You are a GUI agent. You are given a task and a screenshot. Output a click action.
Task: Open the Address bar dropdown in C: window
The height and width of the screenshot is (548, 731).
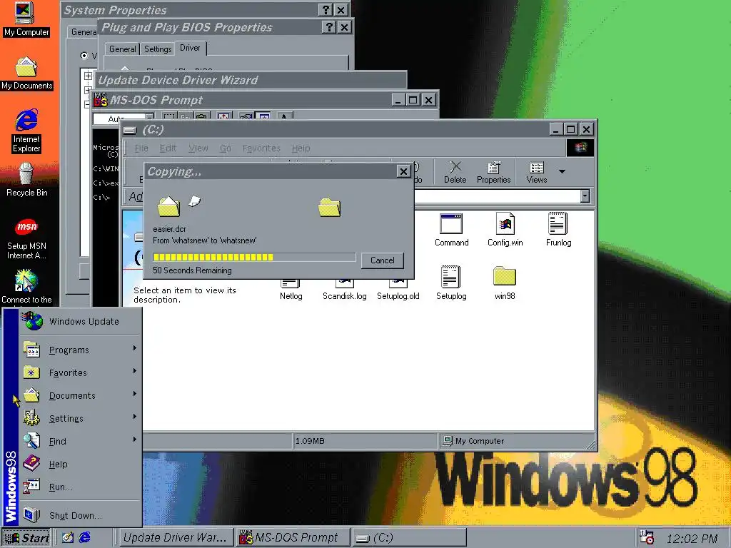pyautogui.click(x=585, y=196)
